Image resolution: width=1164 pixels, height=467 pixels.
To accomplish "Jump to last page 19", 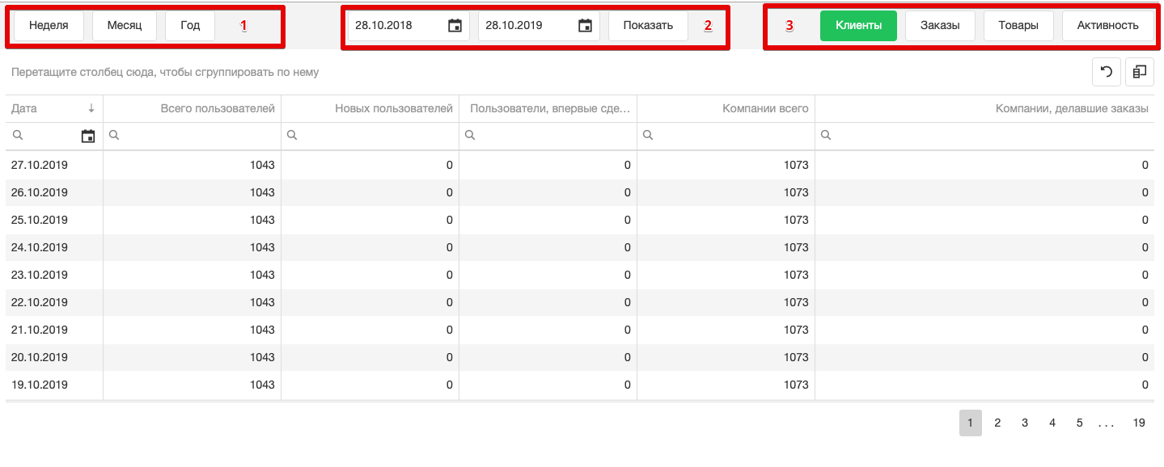I will click(x=1139, y=423).
